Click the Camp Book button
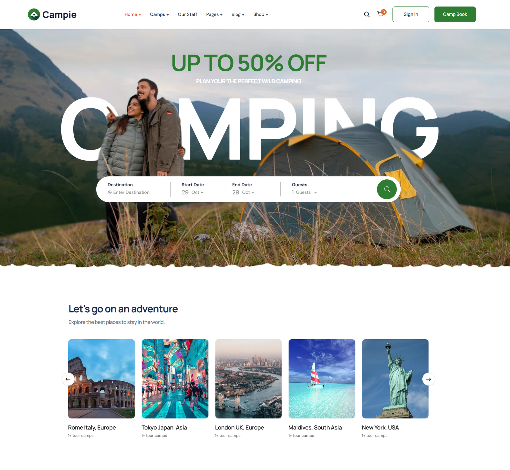The width and height of the screenshot is (510, 470). [455, 14]
